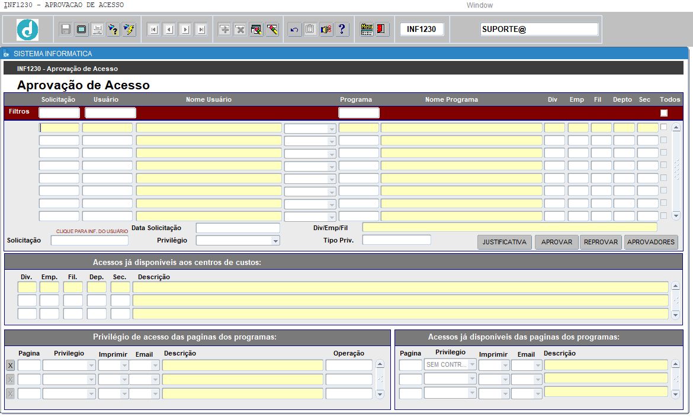Click the Usuário filter input field
This screenshot has width=693, height=420.
coord(111,112)
